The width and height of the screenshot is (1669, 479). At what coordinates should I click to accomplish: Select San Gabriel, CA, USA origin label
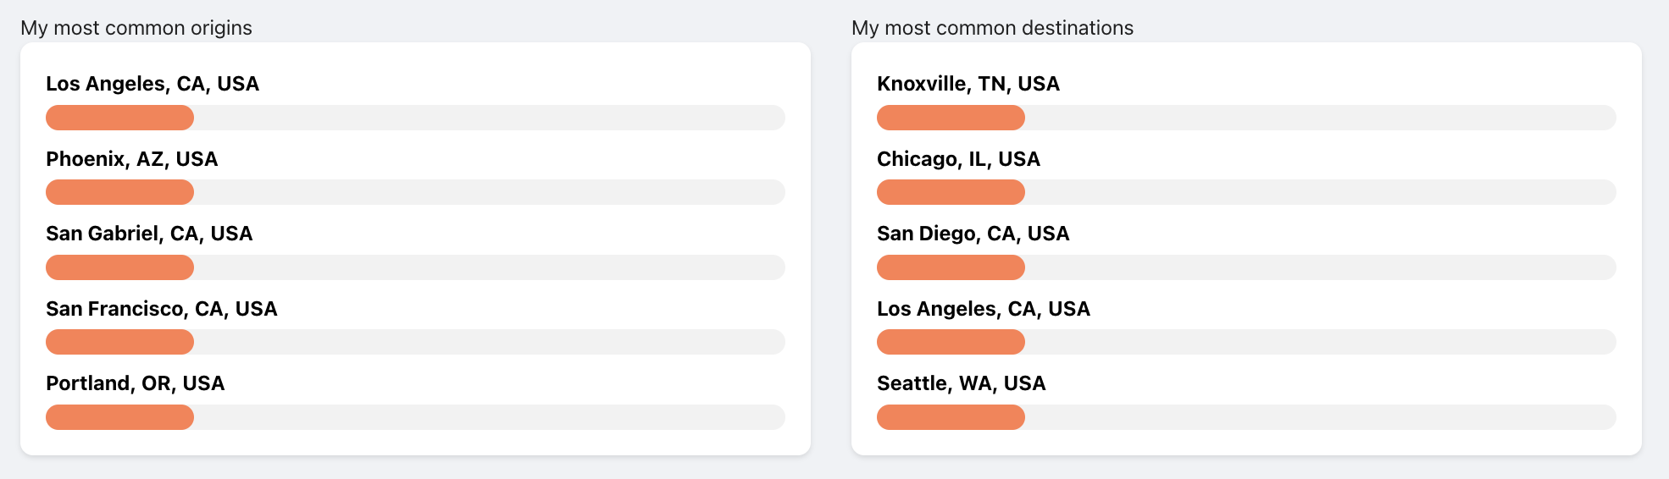[149, 234]
